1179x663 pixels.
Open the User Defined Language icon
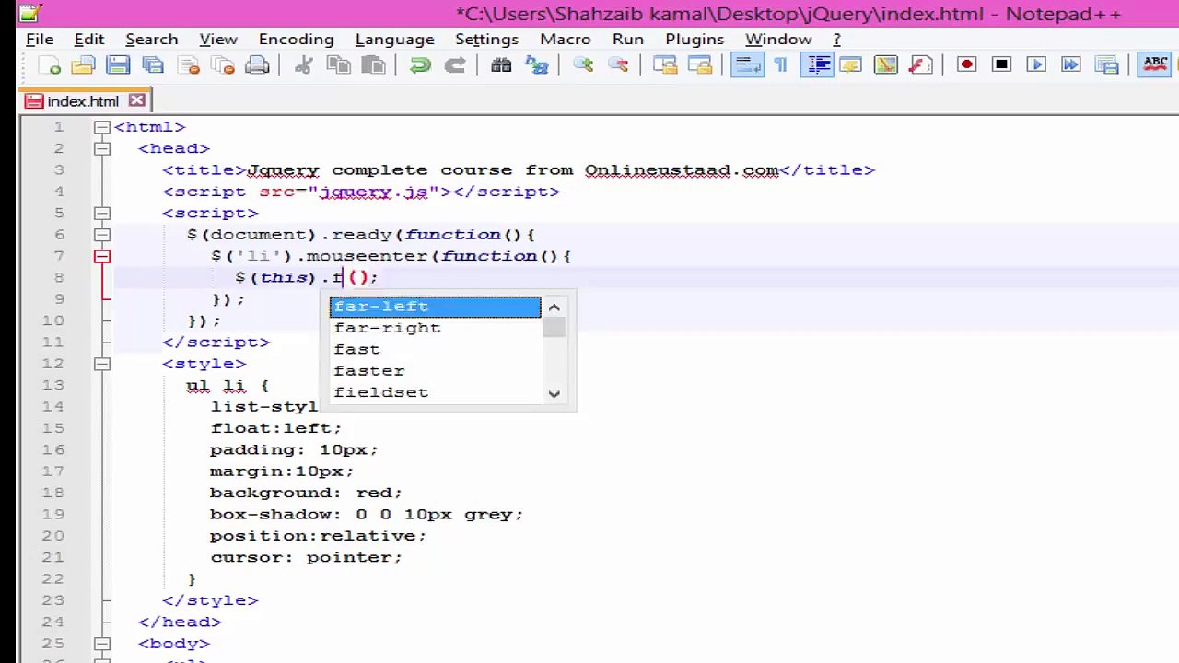click(x=850, y=64)
